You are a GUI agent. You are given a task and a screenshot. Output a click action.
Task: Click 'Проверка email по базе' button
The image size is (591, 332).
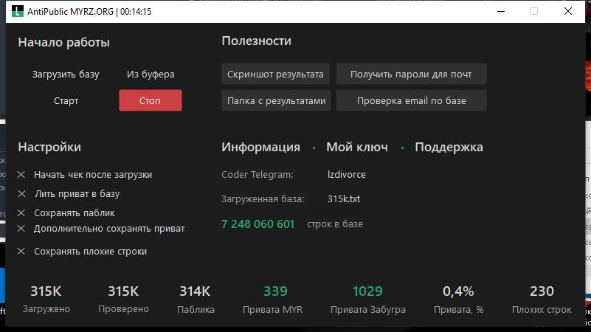tap(411, 101)
